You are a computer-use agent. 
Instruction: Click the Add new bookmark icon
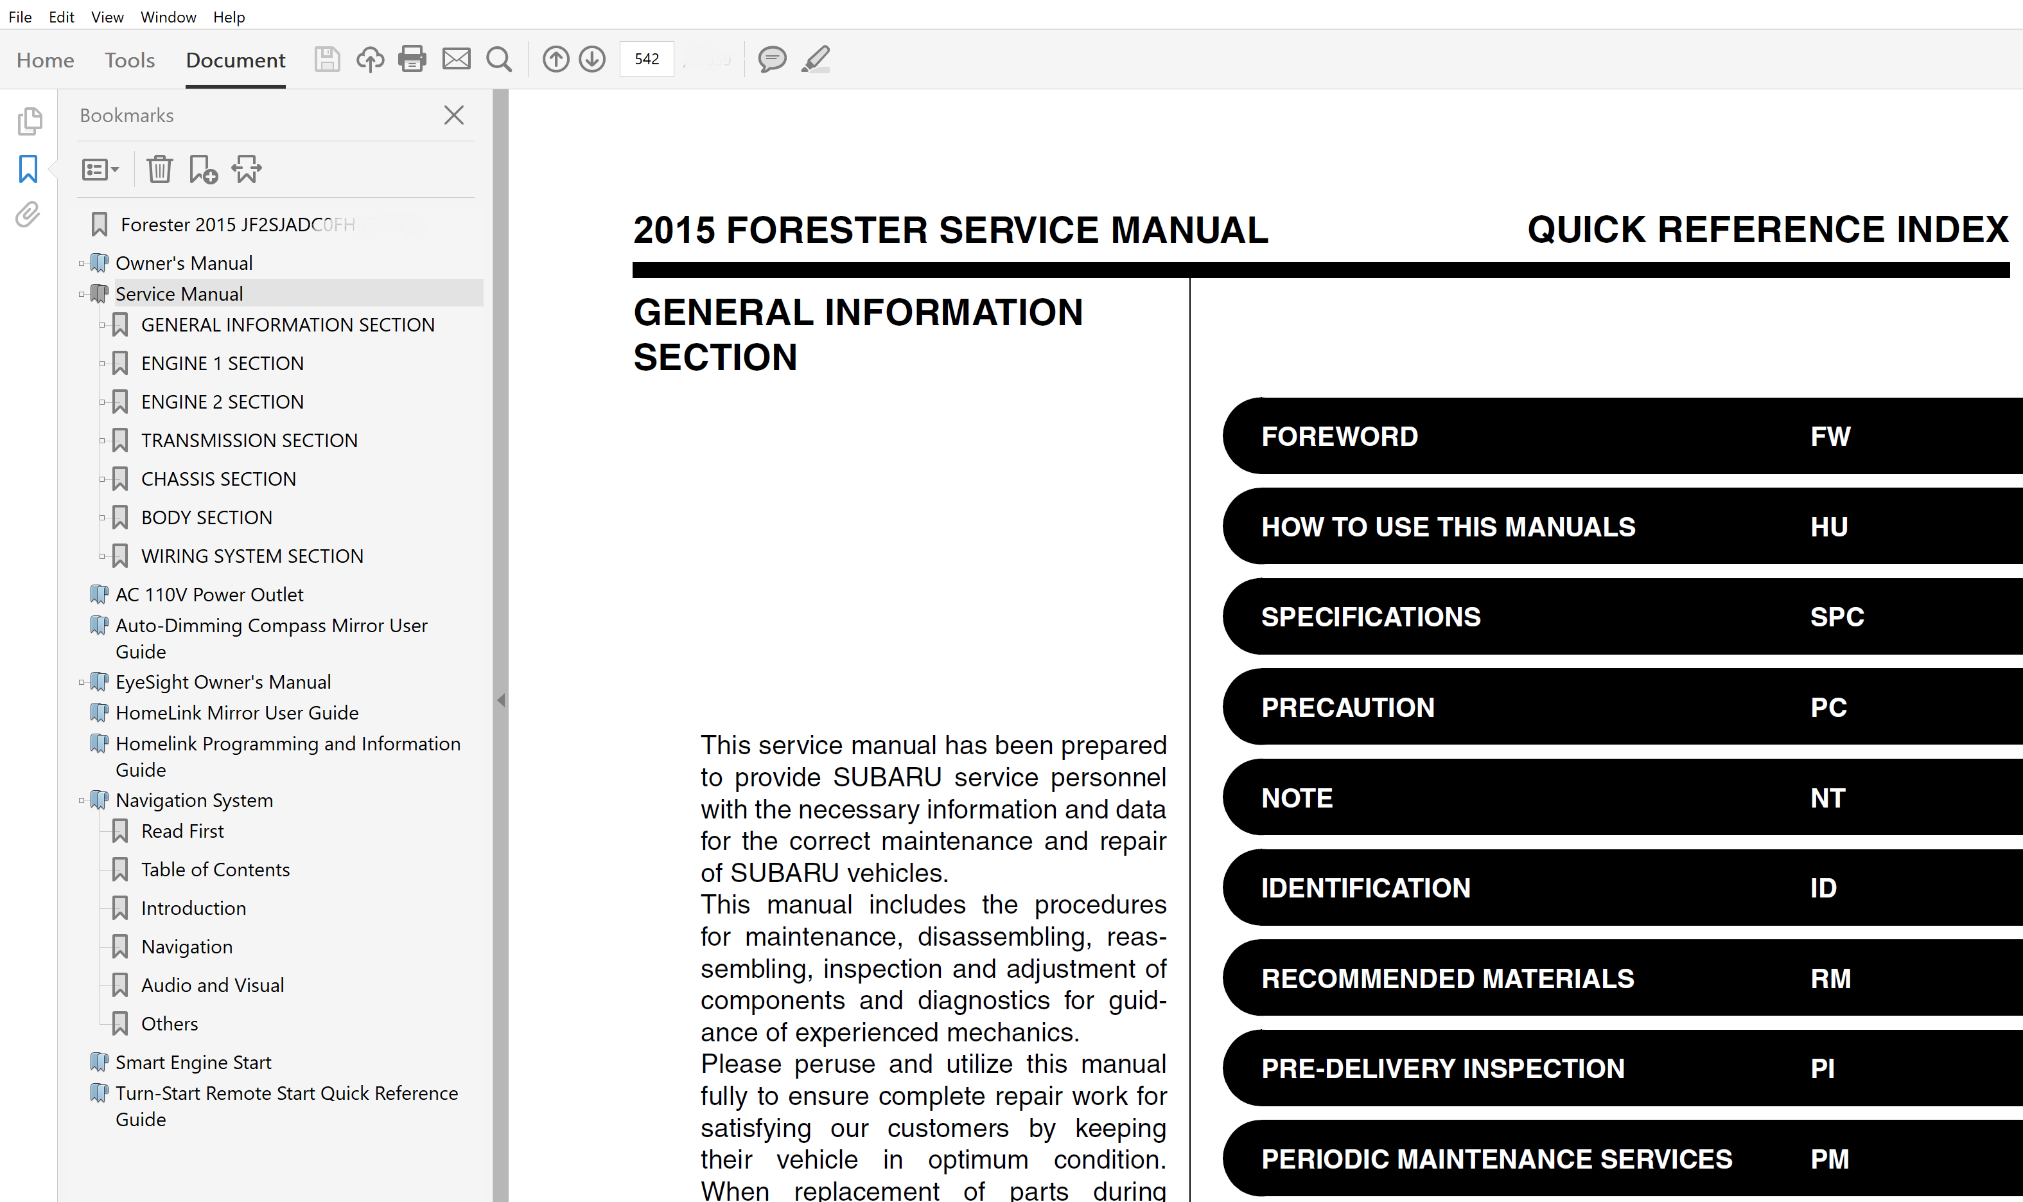tap(202, 170)
